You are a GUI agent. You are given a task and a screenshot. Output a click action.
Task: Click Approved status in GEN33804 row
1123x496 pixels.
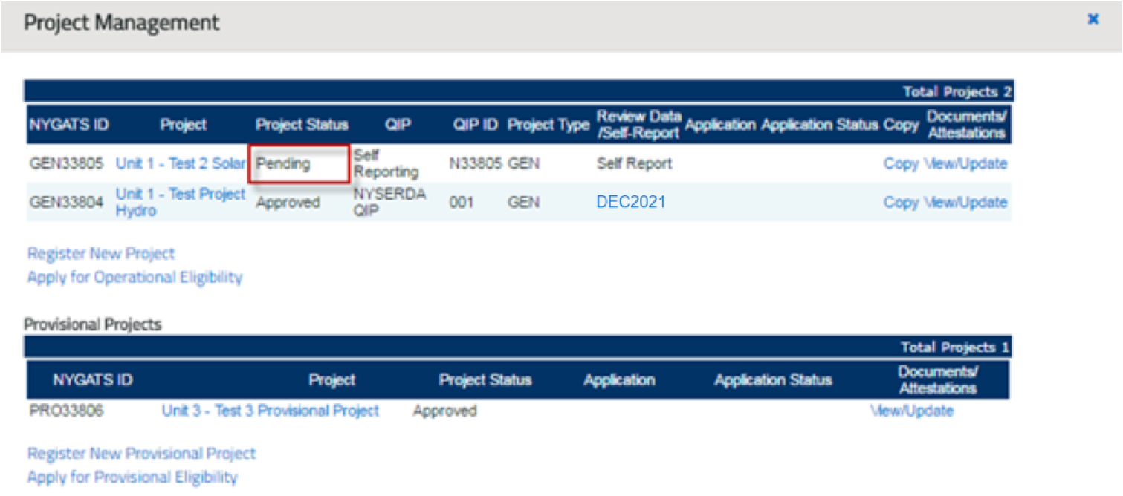pyautogui.click(x=288, y=203)
